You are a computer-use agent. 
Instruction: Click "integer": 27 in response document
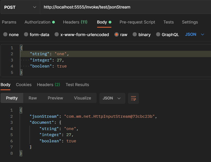tap(57, 135)
